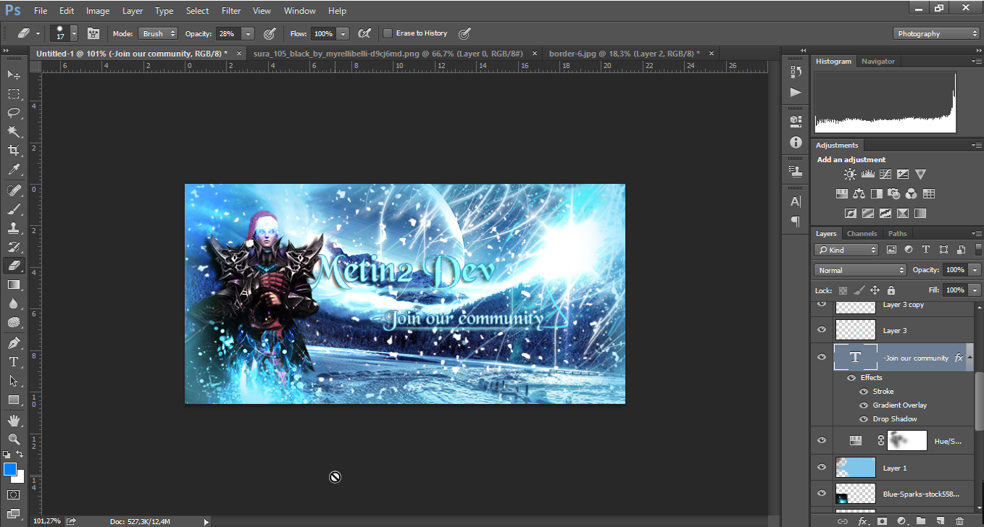The image size is (984, 527).
Task: Open Photography workspace dropdown
Action: (936, 33)
